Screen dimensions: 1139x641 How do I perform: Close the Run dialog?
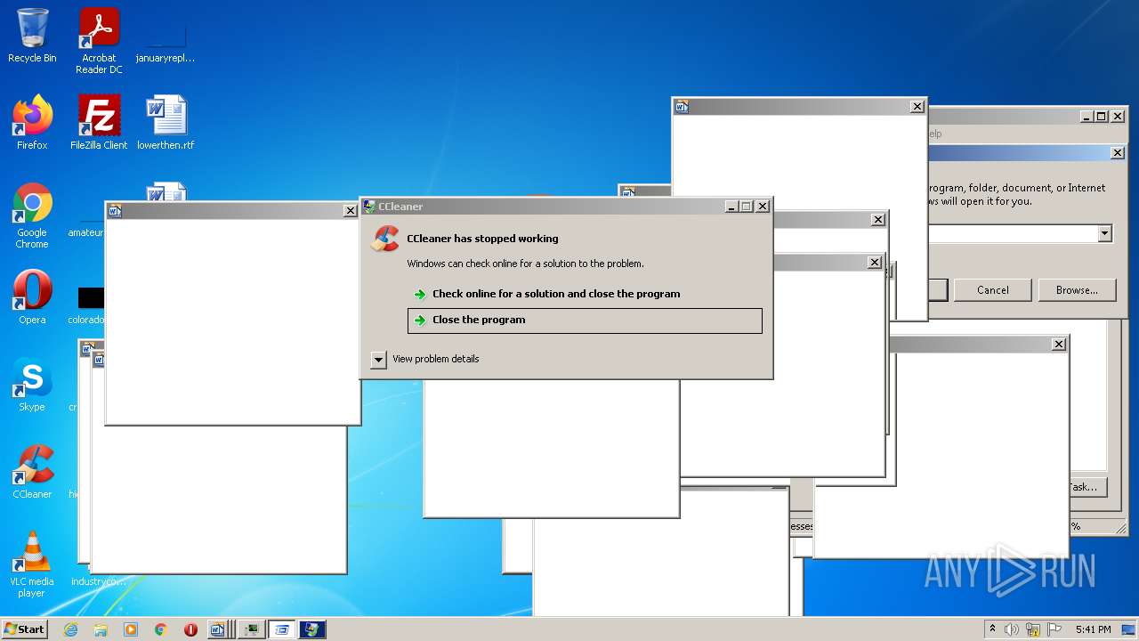[1118, 153]
